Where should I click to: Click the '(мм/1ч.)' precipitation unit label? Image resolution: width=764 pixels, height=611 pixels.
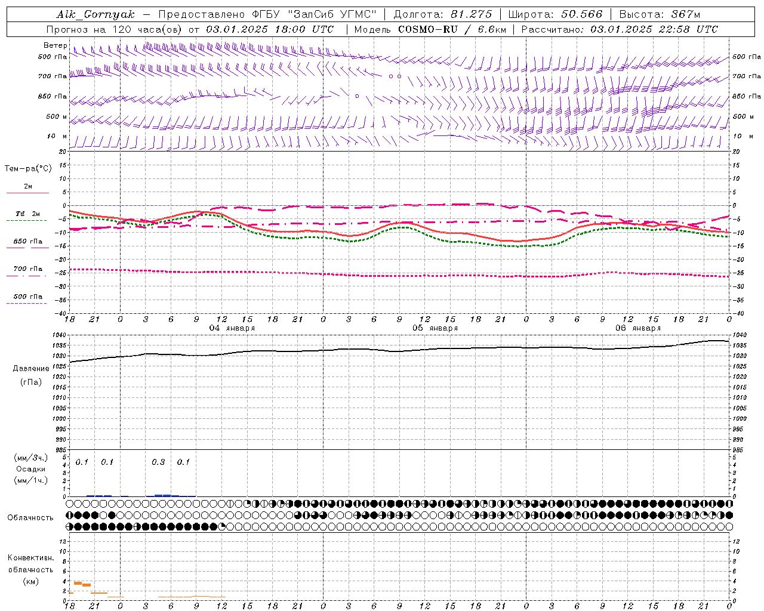[31, 480]
